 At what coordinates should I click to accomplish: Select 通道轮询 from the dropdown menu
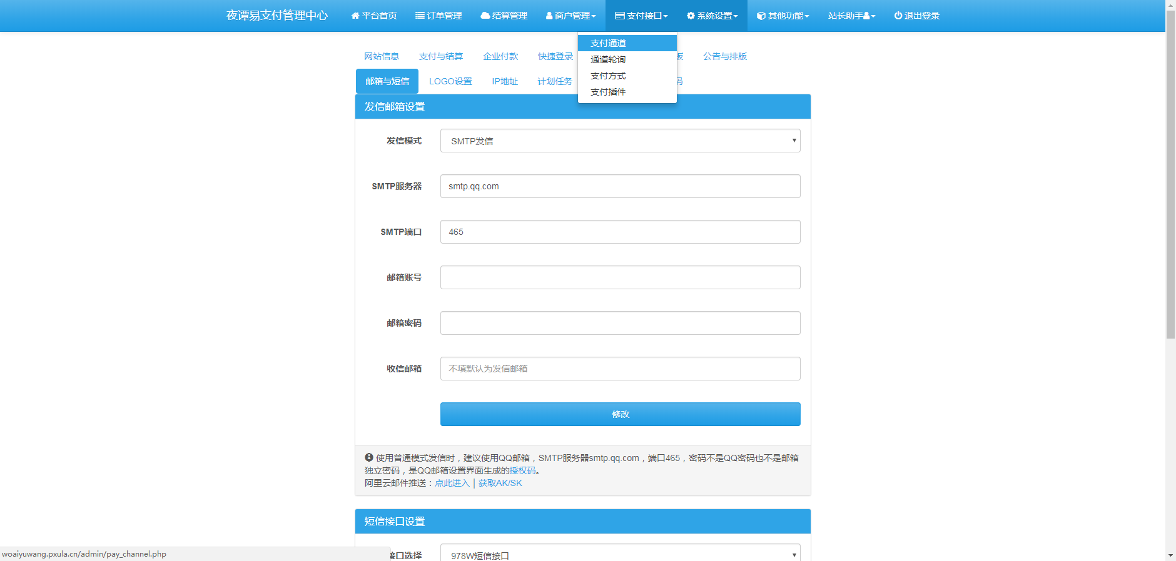tap(608, 59)
